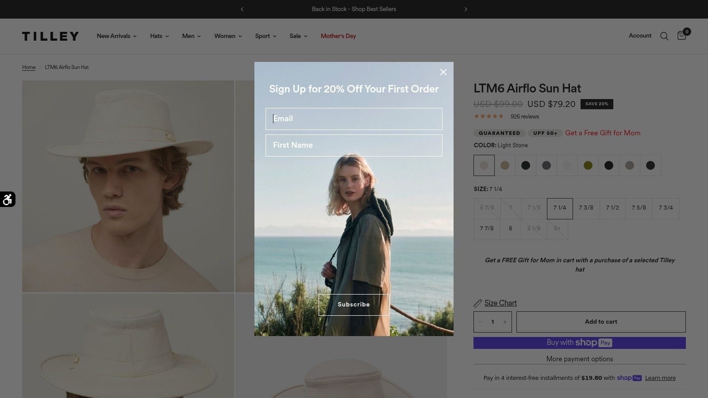Show the previous announcement in top bar
The image size is (708, 398).
tap(242, 9)
